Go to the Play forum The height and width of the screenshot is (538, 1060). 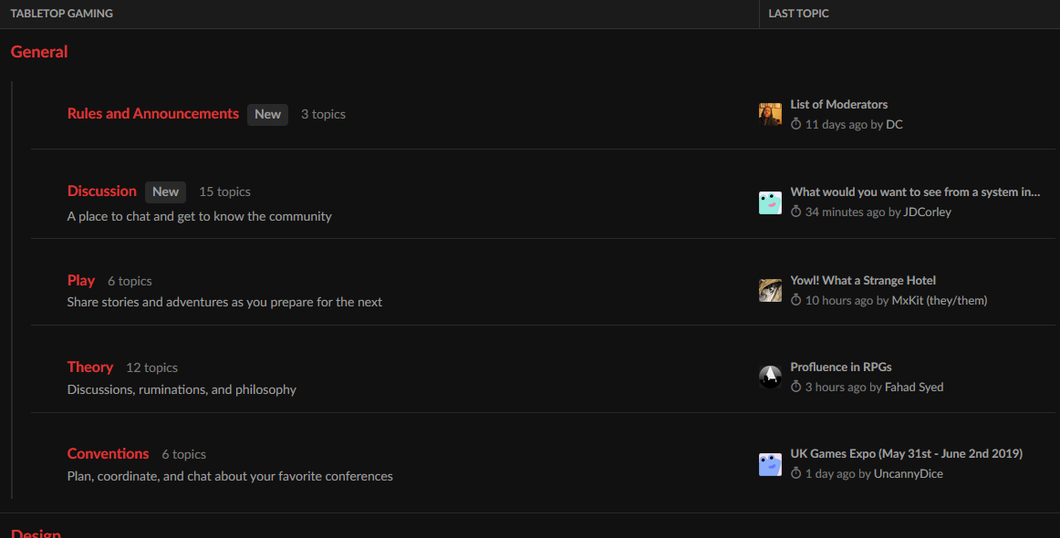pos(80,281)
